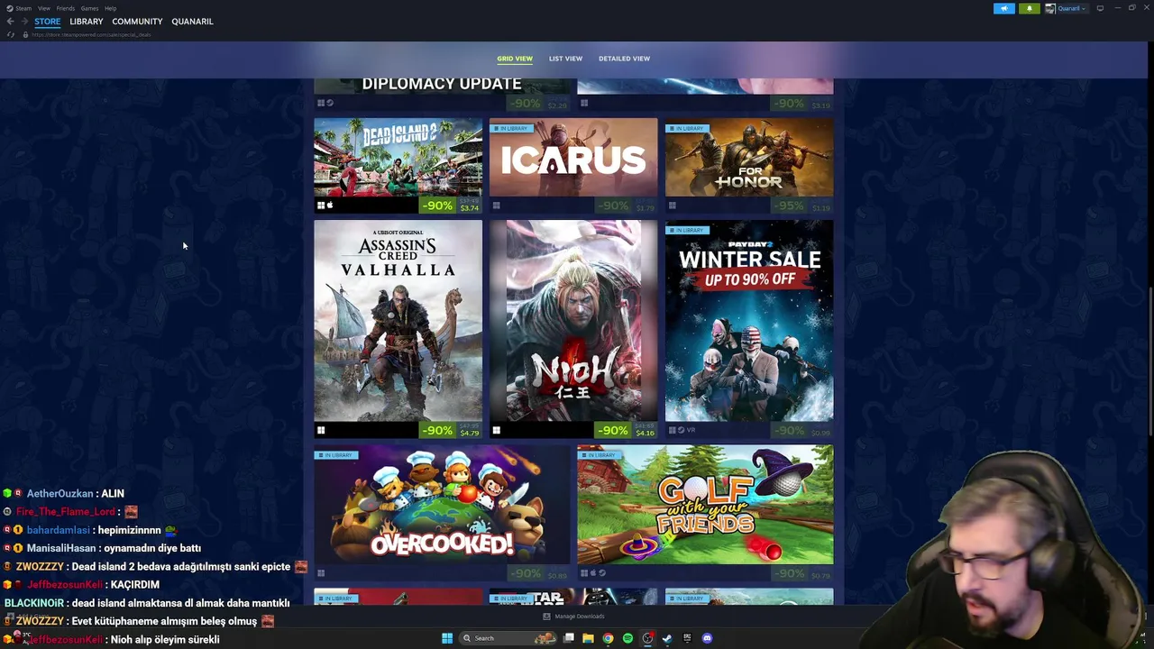Switch to Big Picture mode icon
This screenshot has height=649, width=1154.
(x=1100, y=8)
